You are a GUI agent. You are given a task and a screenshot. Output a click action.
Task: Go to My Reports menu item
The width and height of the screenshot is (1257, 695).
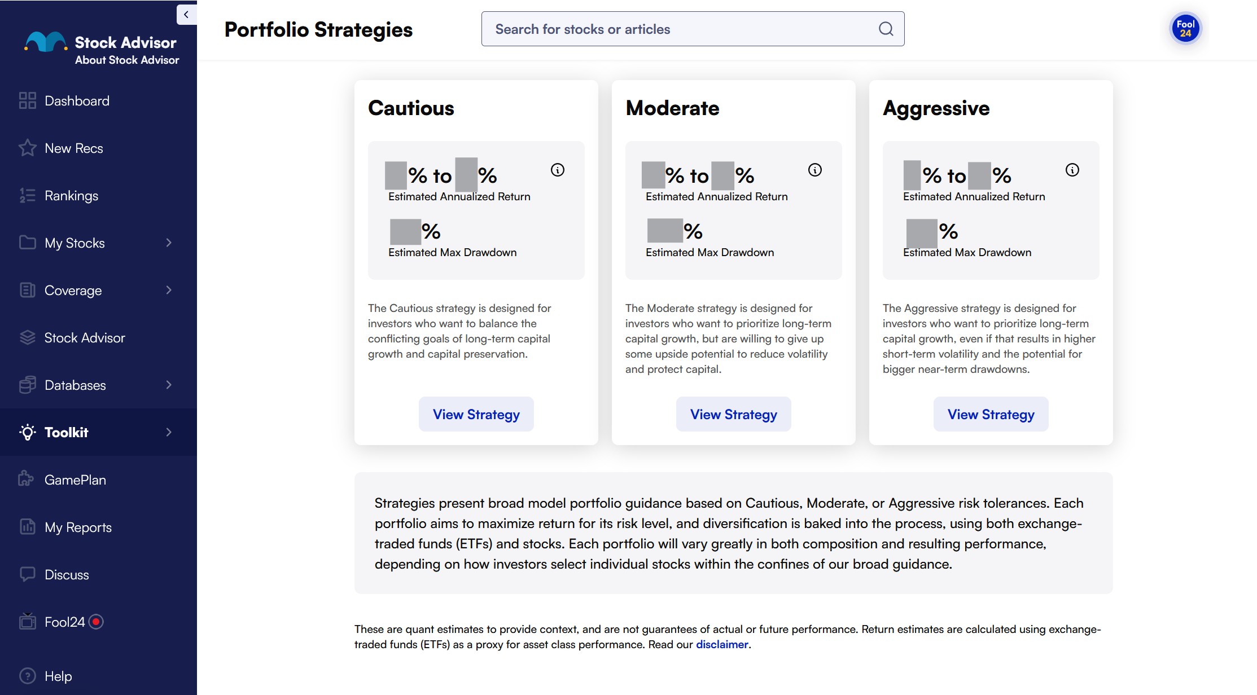(78, 527)
